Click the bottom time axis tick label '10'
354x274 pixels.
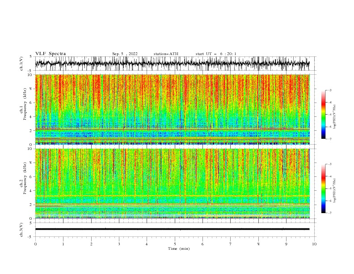[314, 244]
